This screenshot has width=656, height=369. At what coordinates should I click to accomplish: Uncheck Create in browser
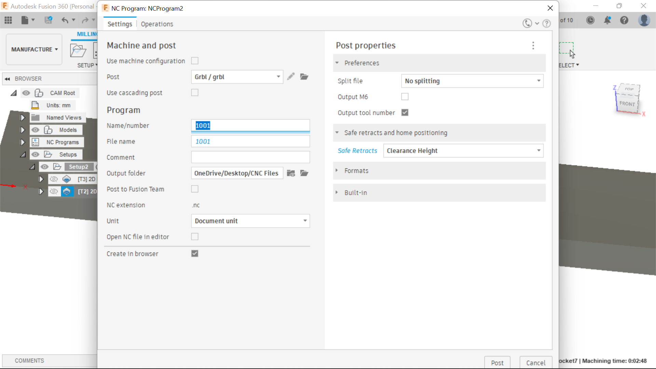(x=194, y=254)
